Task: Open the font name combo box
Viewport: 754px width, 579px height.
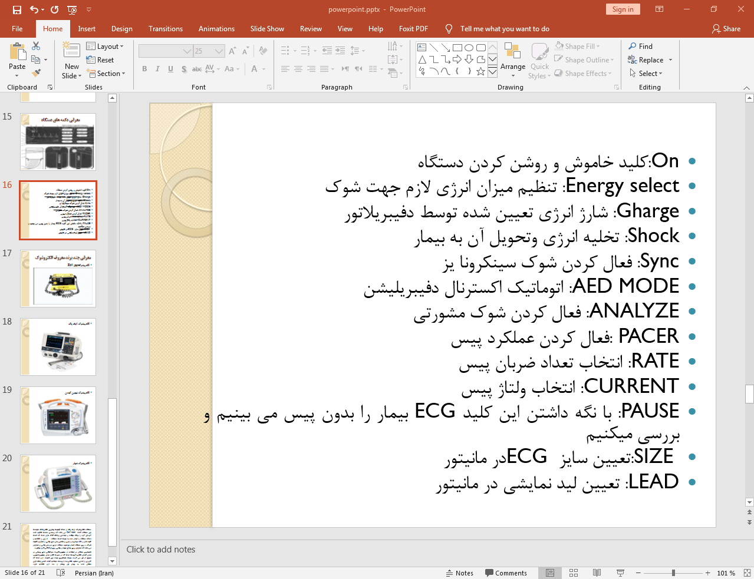Action: pos(166,51)
